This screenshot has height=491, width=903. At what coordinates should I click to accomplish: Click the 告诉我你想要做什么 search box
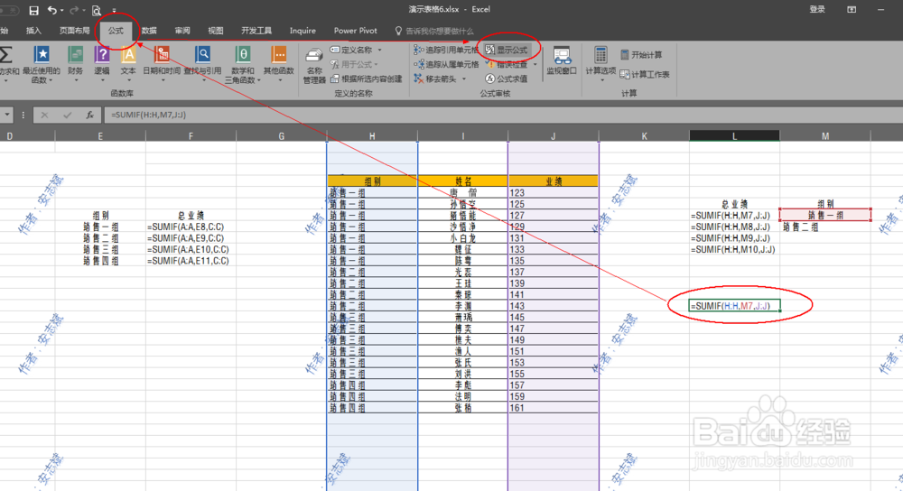click(x=434, y=31)
